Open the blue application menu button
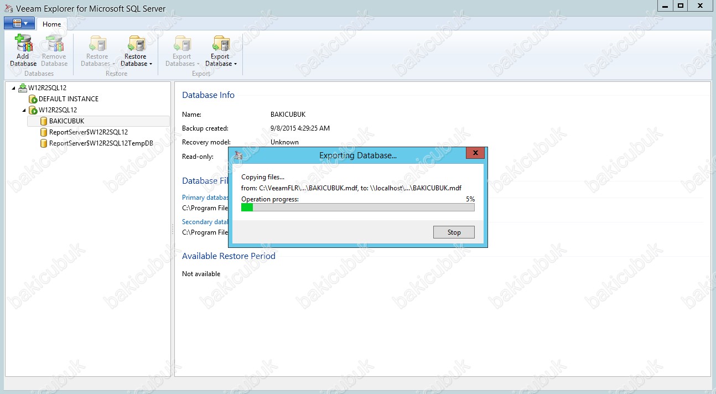Image resolution: width=716 pixels, height=394 pixels. (19, 23)
